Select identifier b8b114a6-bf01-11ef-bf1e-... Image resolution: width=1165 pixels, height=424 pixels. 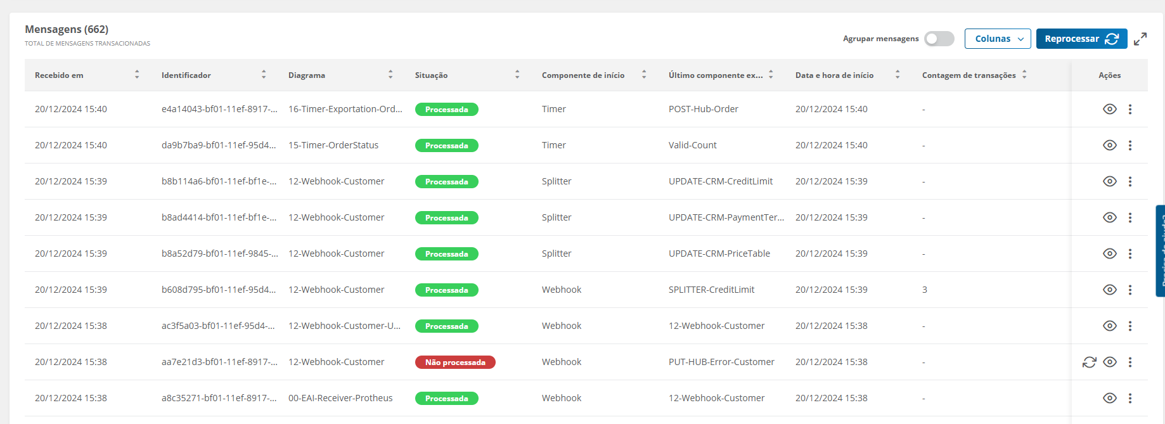[x=219, y=181]
